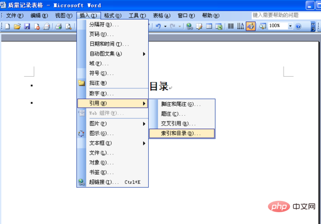Click the Insert Hyperlink globe toolbar icon
This screenshot has width=321, height=224.
point(189,26)
